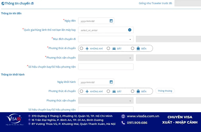
Task: Click the boarding country select_or_enter field
Action: point(106,30)
